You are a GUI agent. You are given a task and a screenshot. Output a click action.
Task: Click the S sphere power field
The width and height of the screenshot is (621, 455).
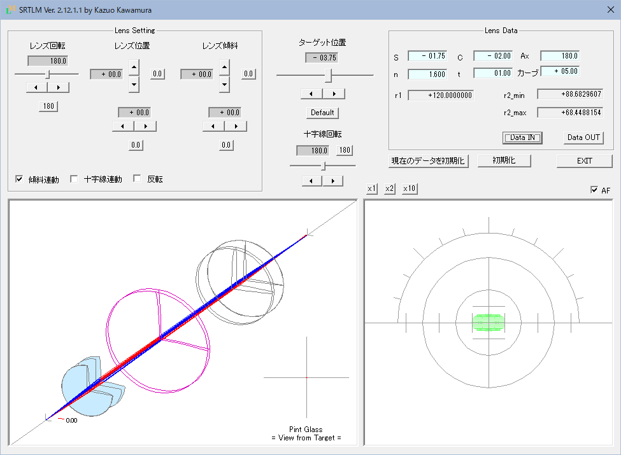[x=427, y=56]
